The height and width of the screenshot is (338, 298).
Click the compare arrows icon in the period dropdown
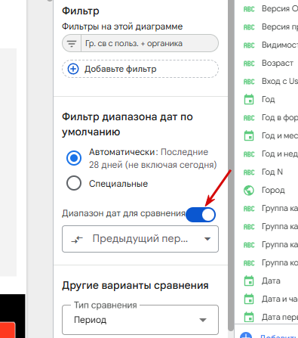click(77, 239)
